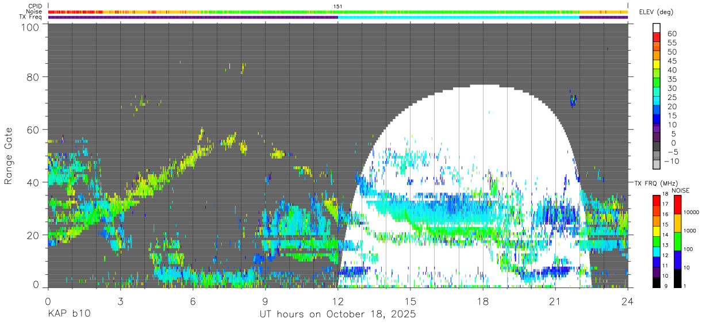Screen dimensions: 706x326
Task: Click the 6 tick label on UT hours axis
Action: coord(193,301)
